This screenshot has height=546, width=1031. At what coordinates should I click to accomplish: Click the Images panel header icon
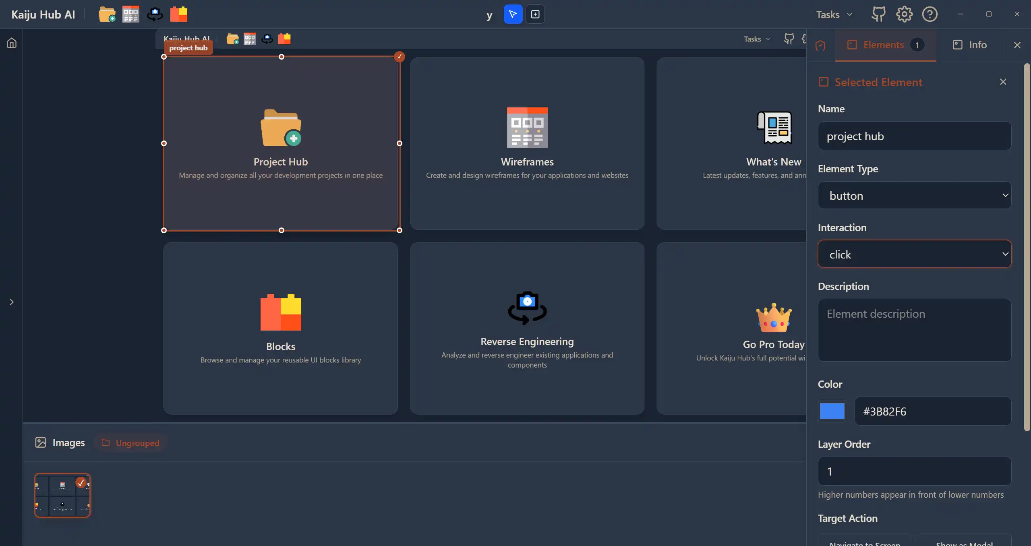click(40, 443)
